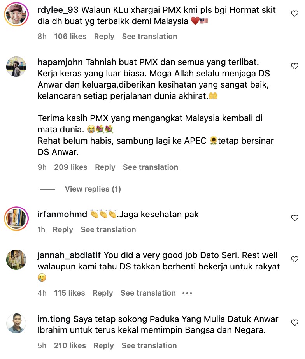Reply to im.tiong's comment

(x=104, y=345)
